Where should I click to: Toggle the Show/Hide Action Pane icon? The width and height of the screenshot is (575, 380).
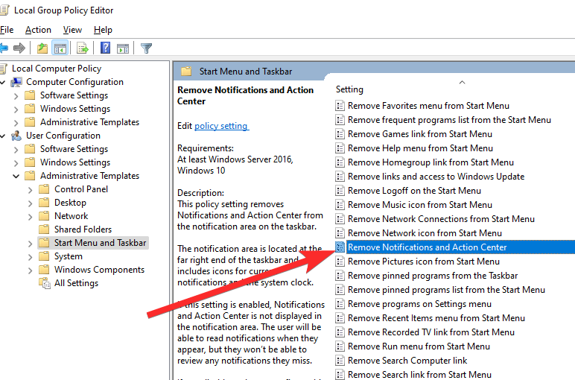coord(123,48)
